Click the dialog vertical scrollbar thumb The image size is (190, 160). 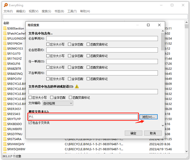tap(163, 41)
